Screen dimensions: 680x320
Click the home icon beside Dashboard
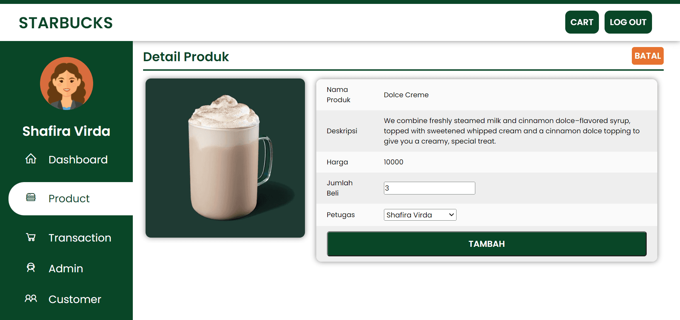[31, 159]
